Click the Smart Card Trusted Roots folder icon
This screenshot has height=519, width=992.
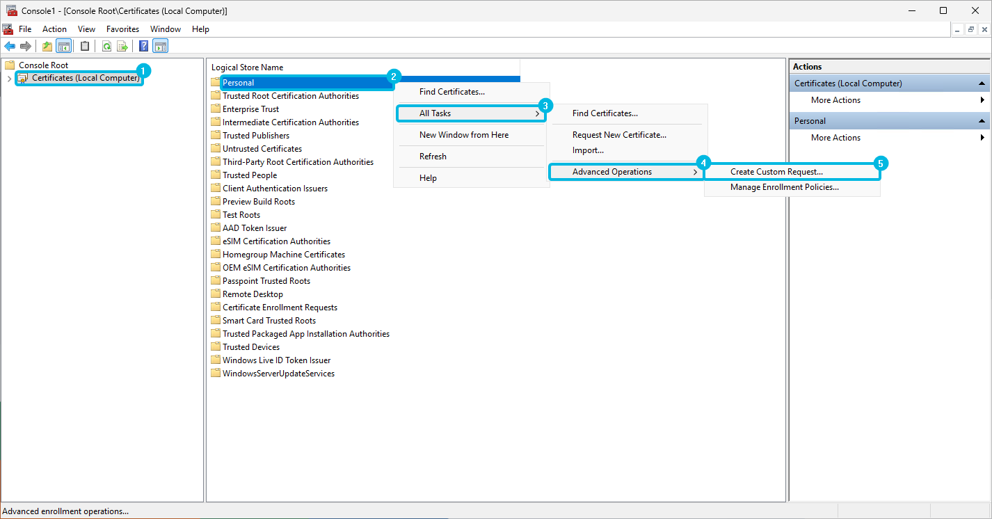(216, 321)
